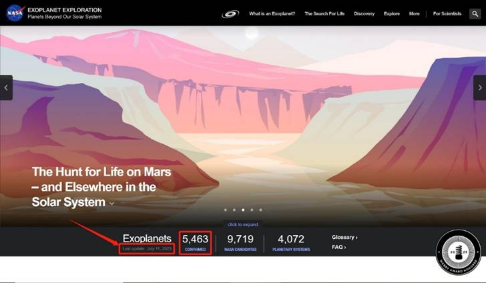The image size is (486, 283).
Task: Select the second carousel dot
Action: coord(234,210)
